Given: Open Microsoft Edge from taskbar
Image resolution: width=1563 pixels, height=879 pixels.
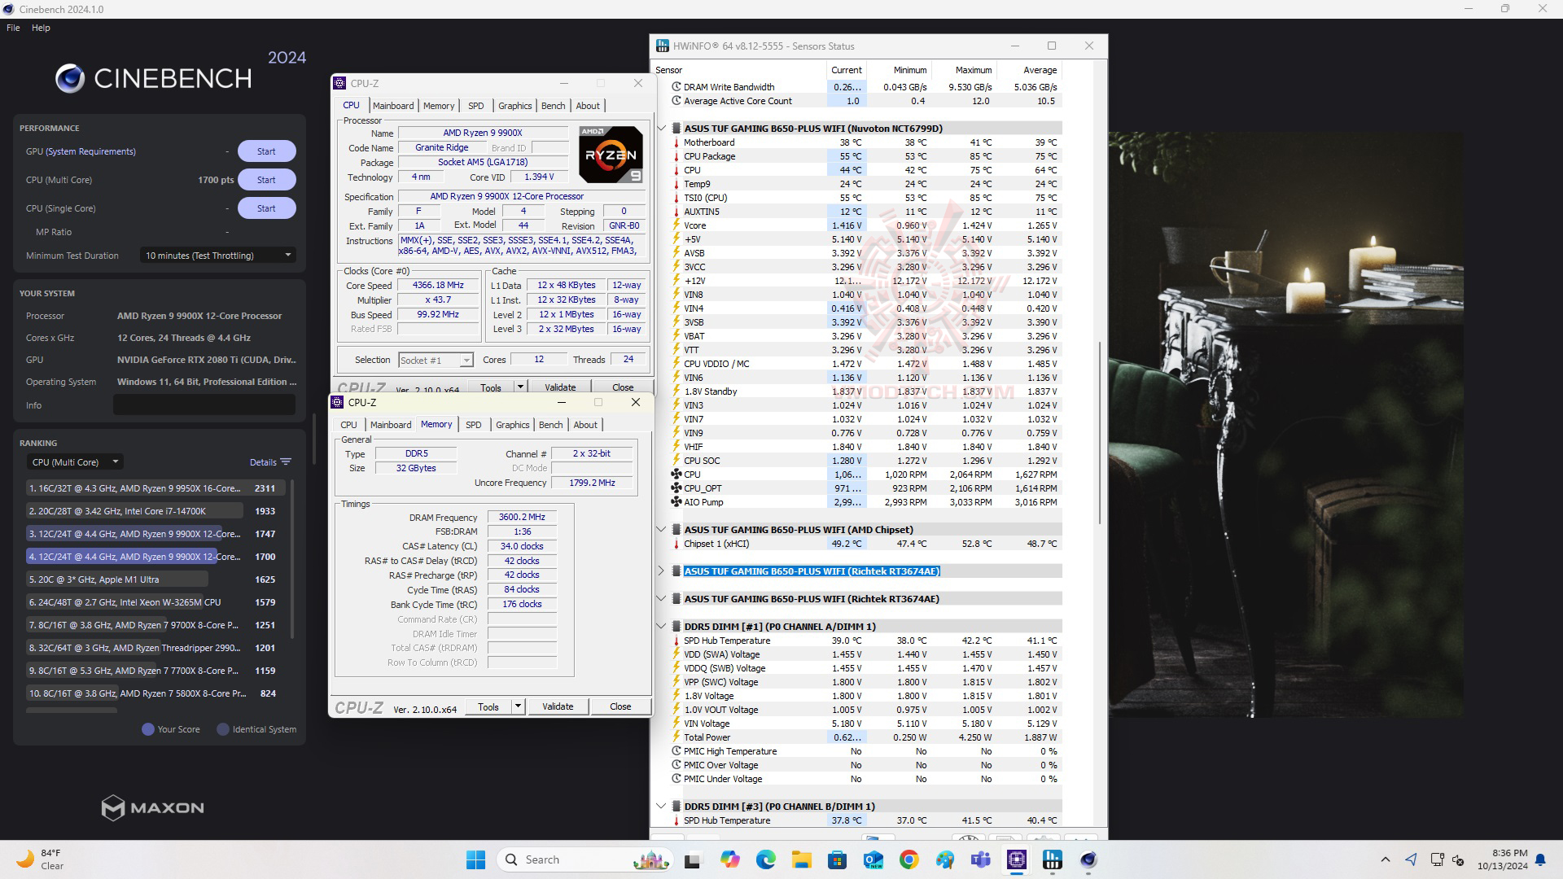Looking at the screenshot, I should pyautogui.click(x=766, y=859).
